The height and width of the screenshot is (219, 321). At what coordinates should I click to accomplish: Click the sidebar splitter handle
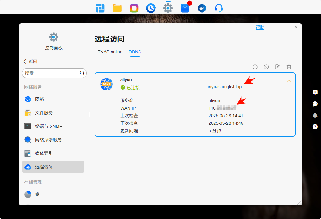(89, 114)
